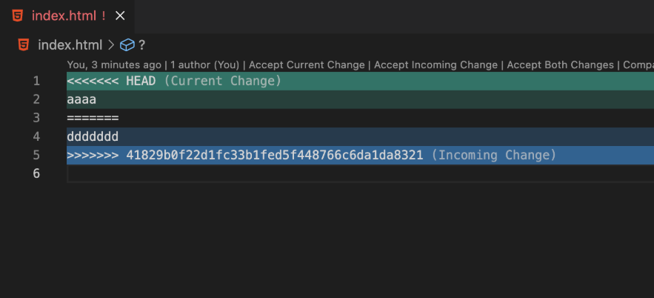Click the Compare Changes CodeLens link

pos(638,65)
